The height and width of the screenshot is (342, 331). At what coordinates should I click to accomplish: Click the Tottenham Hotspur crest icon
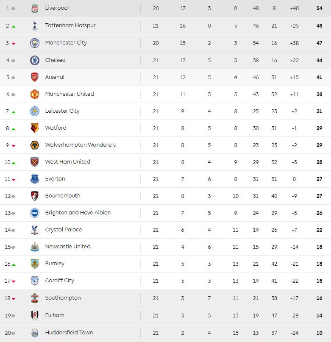pos(35,26)
